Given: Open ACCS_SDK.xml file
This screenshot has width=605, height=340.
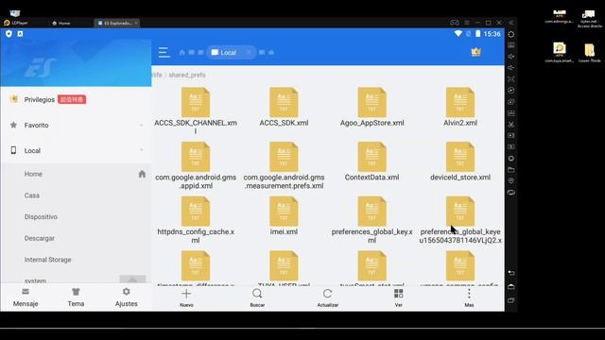Looking at the screenshot, I should tap(284, 107).
